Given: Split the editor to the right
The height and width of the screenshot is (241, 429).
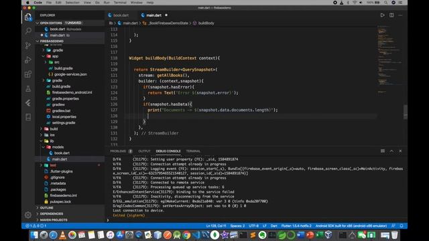Looking at the screenshot, I should pos(391,15).
